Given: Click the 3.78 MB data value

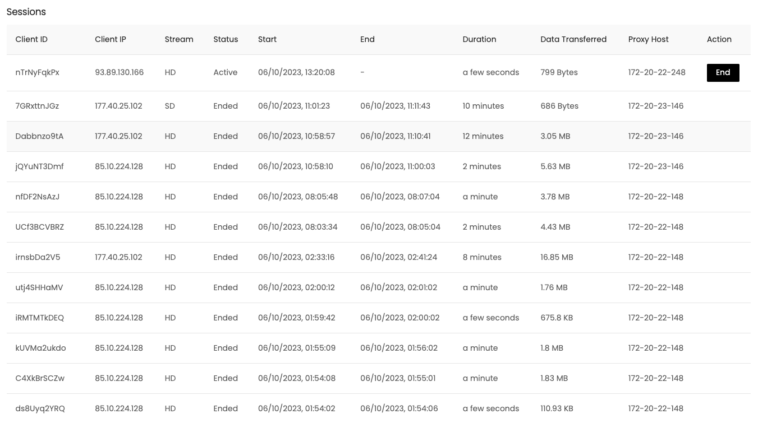Looking at the screenshot, I should (555, 197).
